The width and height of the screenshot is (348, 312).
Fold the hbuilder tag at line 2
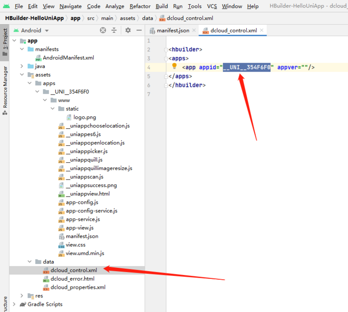[166, 50]
